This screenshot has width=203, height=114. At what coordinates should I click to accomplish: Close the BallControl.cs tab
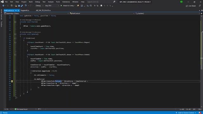(18, 10)
